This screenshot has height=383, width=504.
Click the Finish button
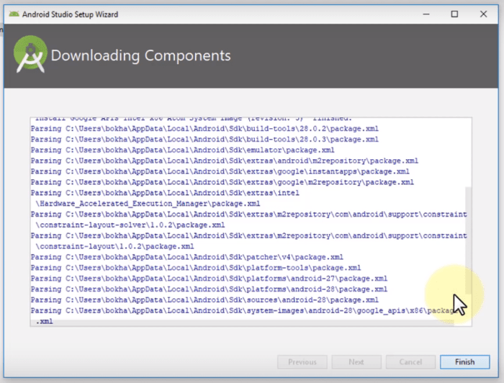[x=464, y=362]
